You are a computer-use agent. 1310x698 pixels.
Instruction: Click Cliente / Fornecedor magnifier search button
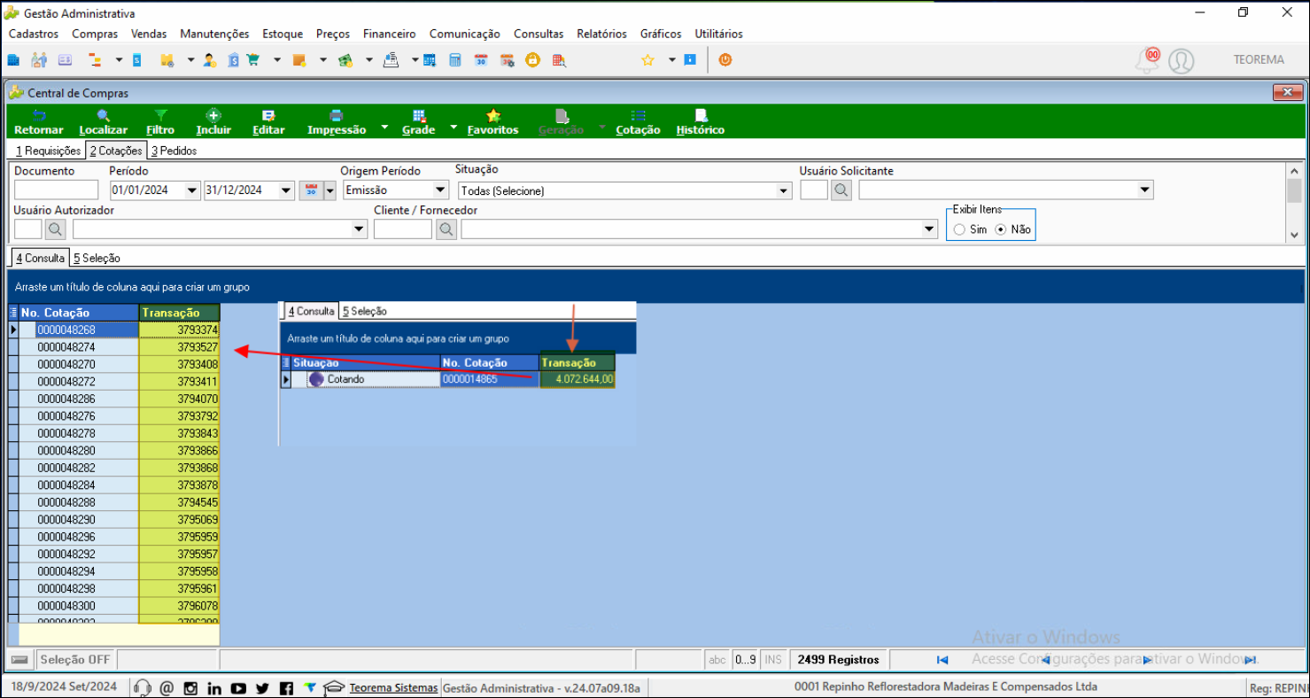(x=447, y=229)
